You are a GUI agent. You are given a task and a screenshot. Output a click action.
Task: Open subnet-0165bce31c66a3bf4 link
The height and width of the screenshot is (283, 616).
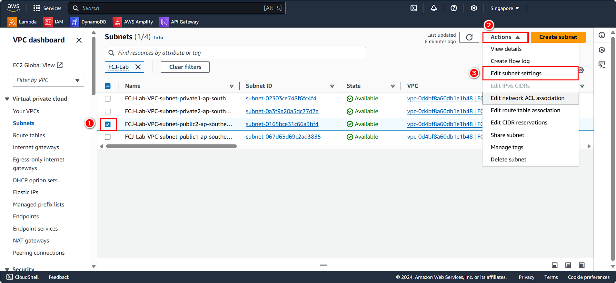pos(282,124)
